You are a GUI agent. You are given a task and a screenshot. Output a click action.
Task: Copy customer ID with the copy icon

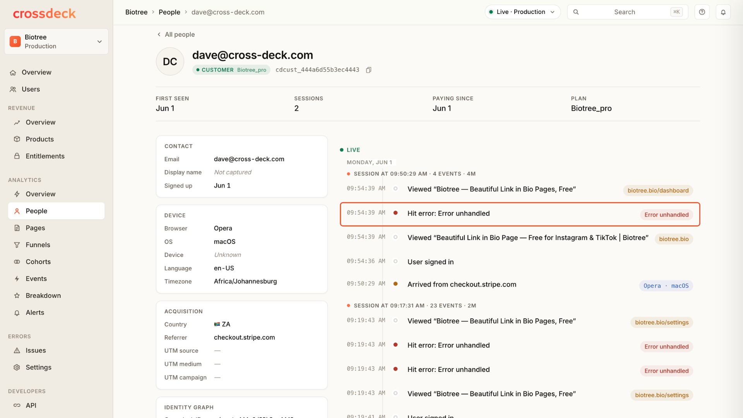coord(369,70)
